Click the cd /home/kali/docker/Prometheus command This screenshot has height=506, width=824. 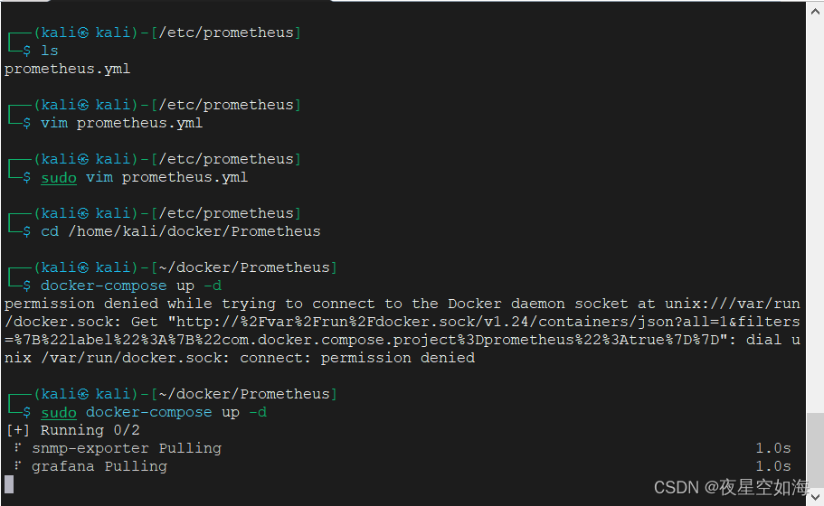(x=180, y=231)
